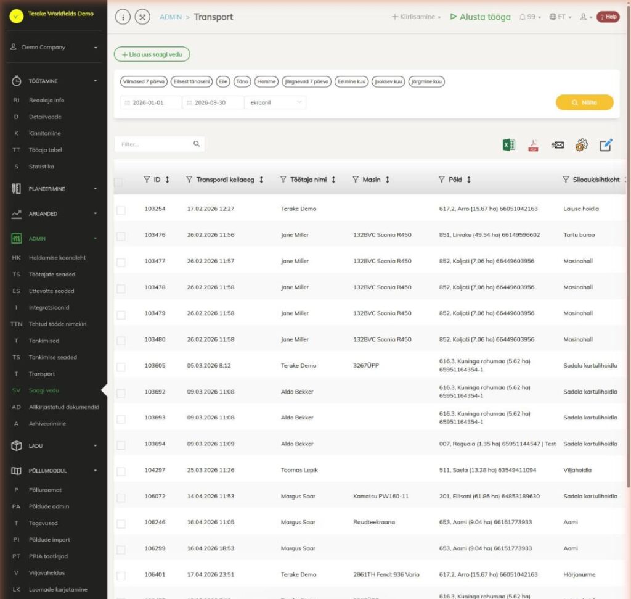Open filter funnel for Töötaja nimi column

283,180
